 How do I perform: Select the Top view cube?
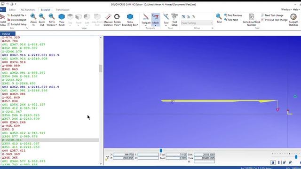coord(70,17)
